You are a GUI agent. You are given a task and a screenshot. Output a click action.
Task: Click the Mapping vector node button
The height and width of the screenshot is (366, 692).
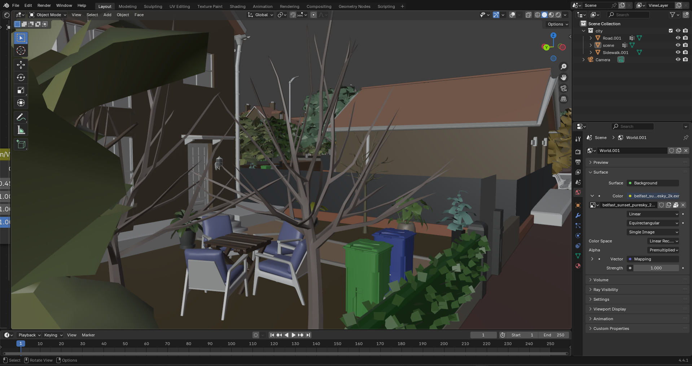(x=653, y=259)
